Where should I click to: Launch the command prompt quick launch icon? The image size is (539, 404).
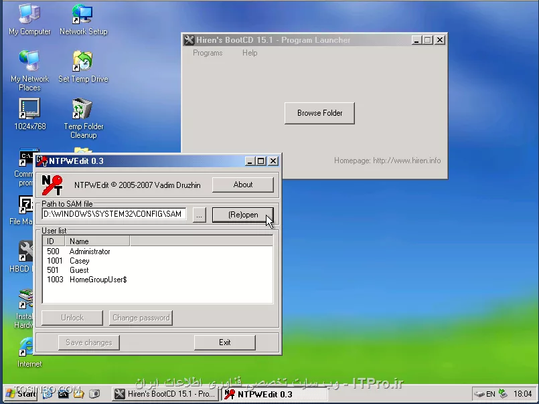63,394
